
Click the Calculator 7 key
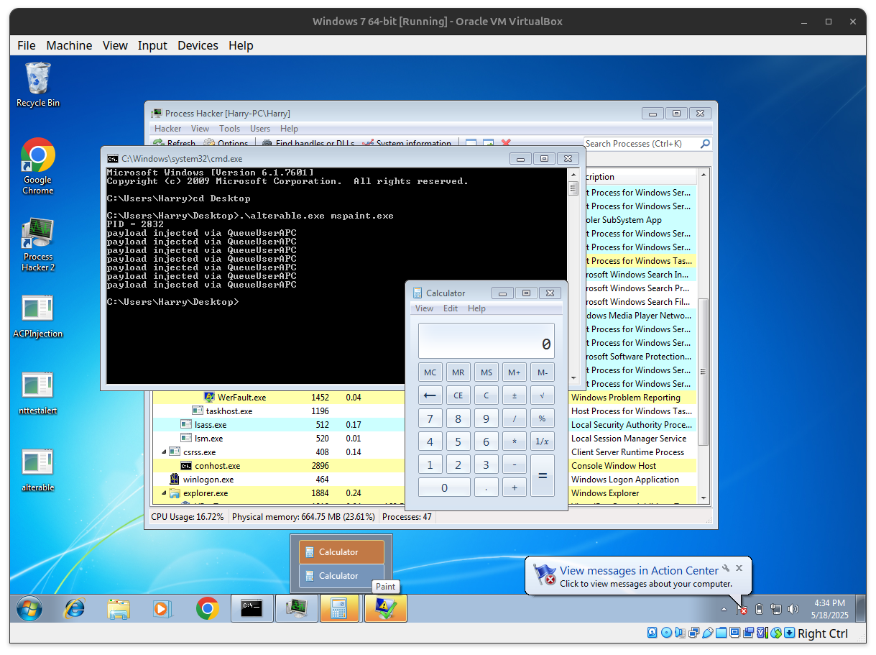430,418
